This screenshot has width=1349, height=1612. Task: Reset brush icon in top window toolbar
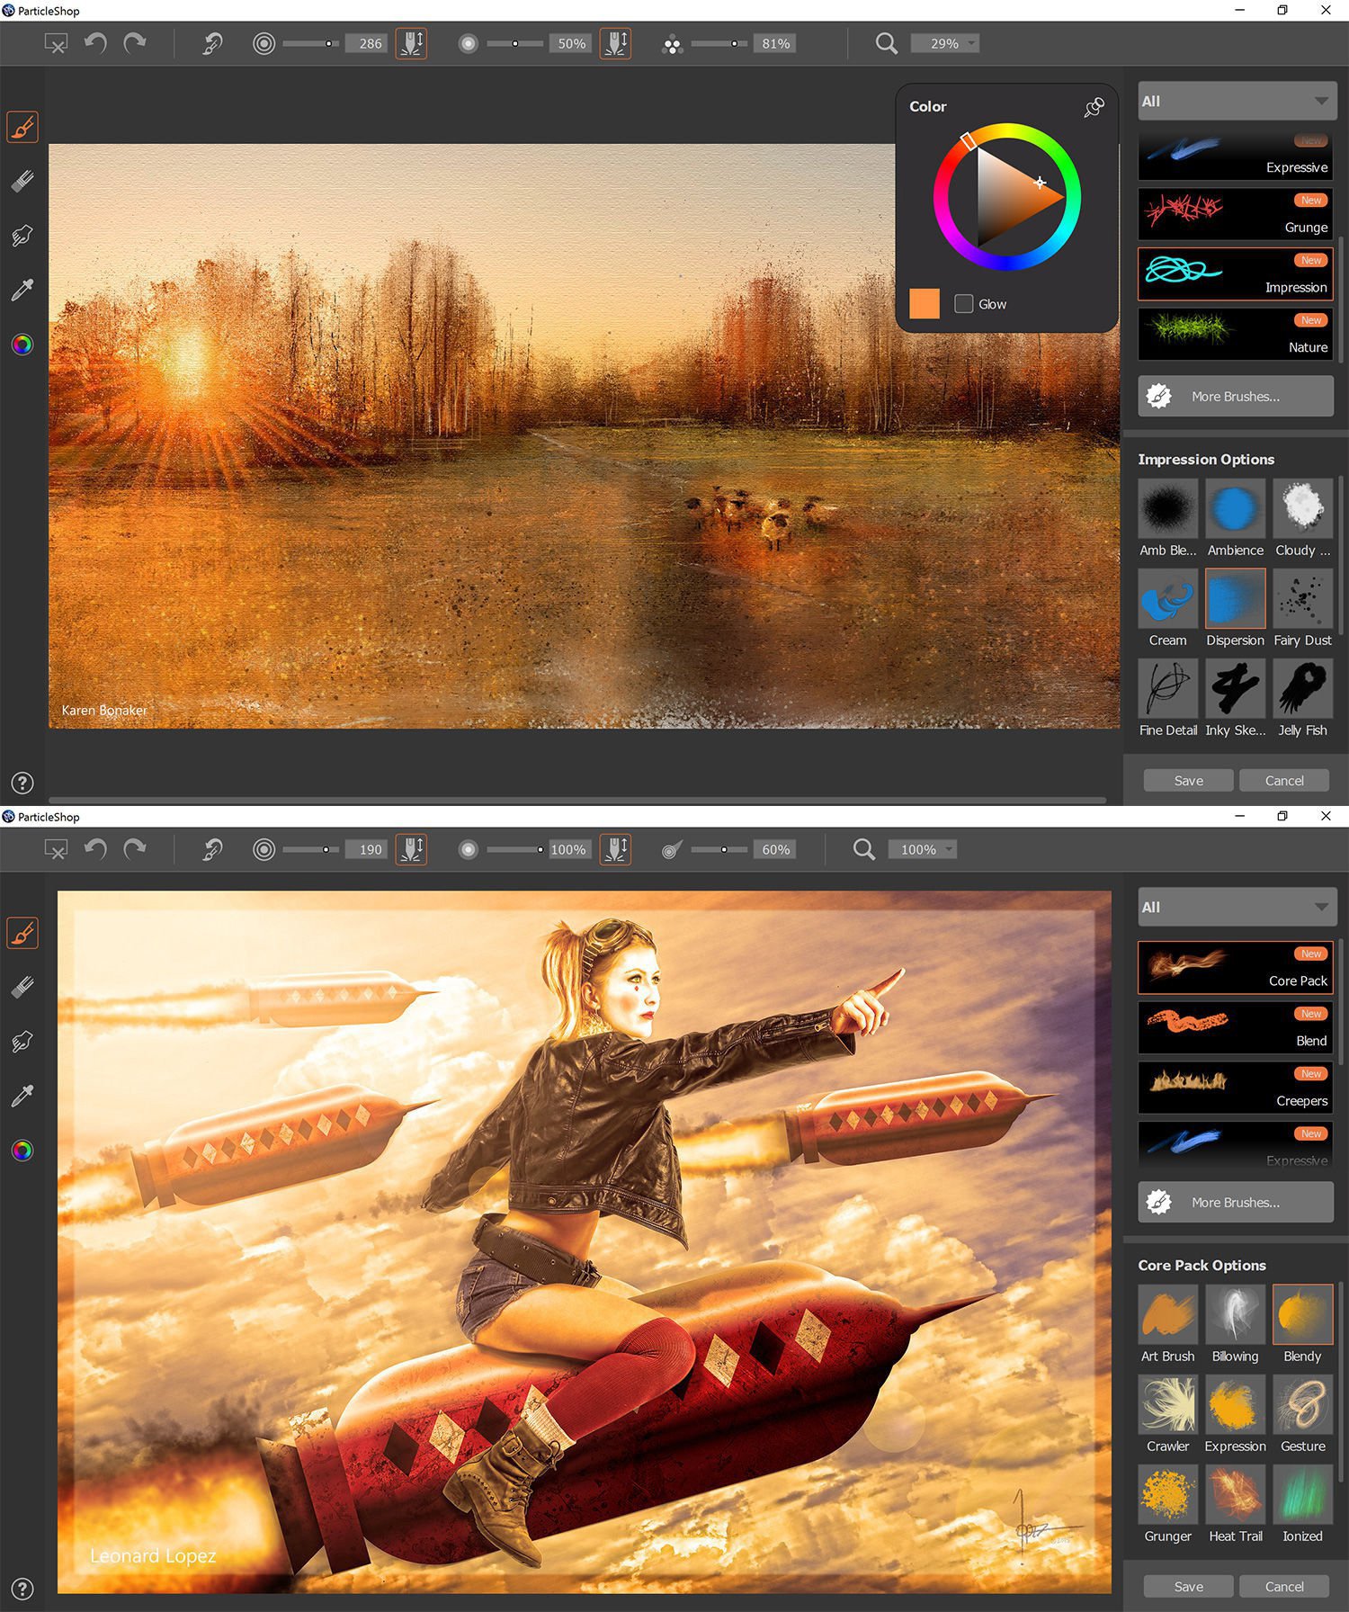(x=212, y=43)
